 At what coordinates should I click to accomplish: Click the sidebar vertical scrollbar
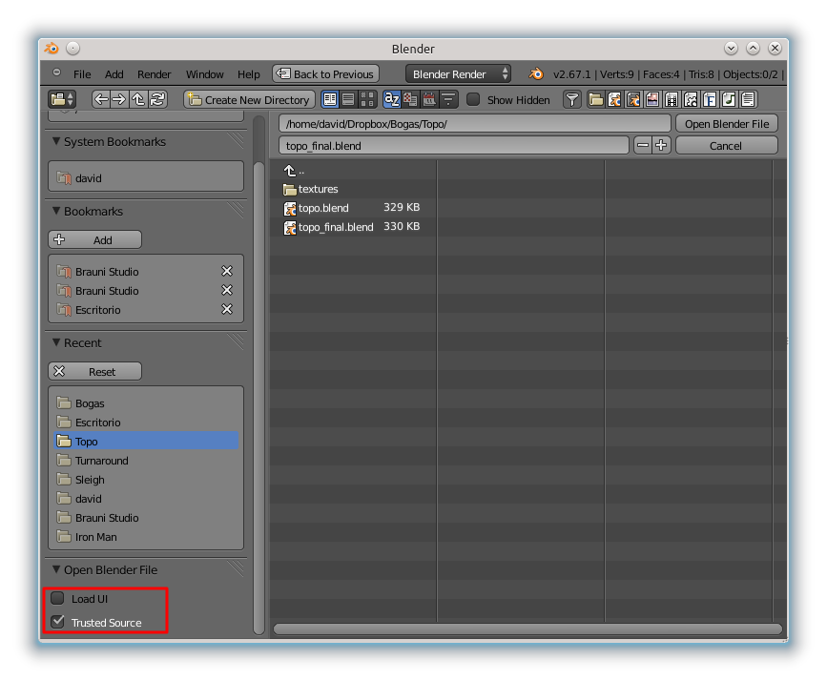(x=258, y=398)
